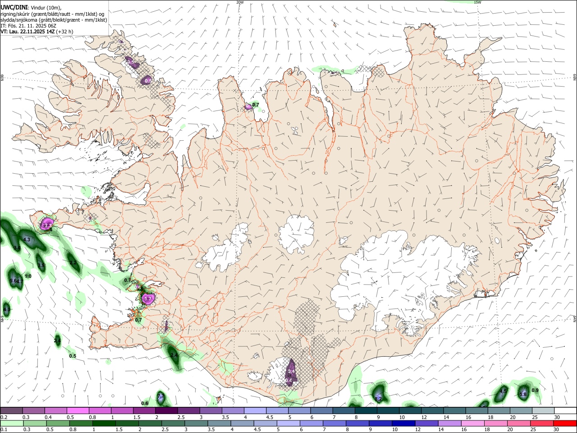The height and width of the screenshot is (433, 577).
Task: Click the darkest purple 2 swatch in upper legend
Action: tap(166, 410)
